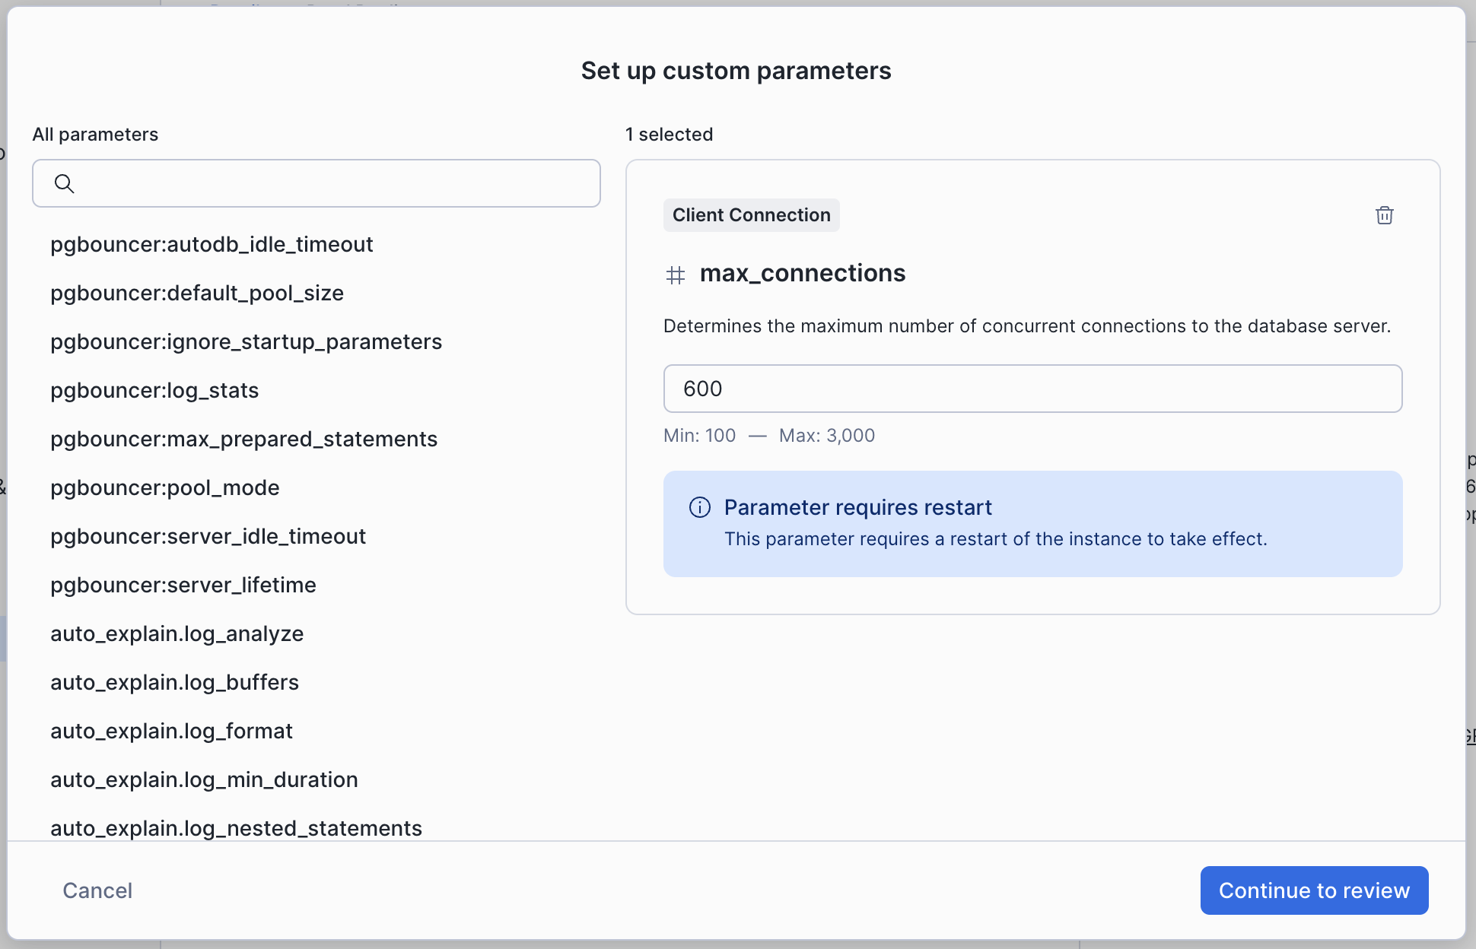
Task: Click the max_connections value input
Action: (x=1032, y=389)
